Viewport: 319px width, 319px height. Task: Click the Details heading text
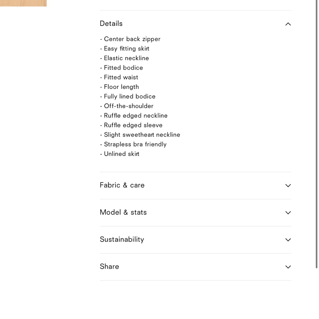(111, 24)
